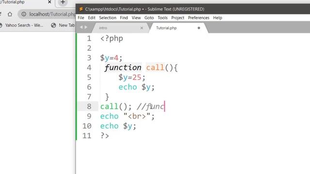Click the <?php opening tag
Screen dimensions: 310x174
pyautogui.click(x=112, y=39)
